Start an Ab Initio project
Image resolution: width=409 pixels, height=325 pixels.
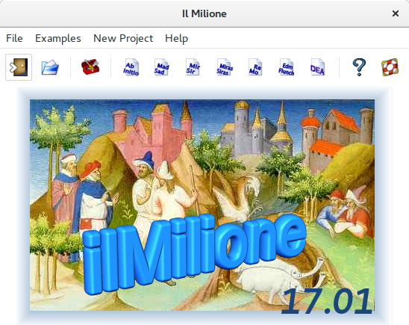click(131, 67)
